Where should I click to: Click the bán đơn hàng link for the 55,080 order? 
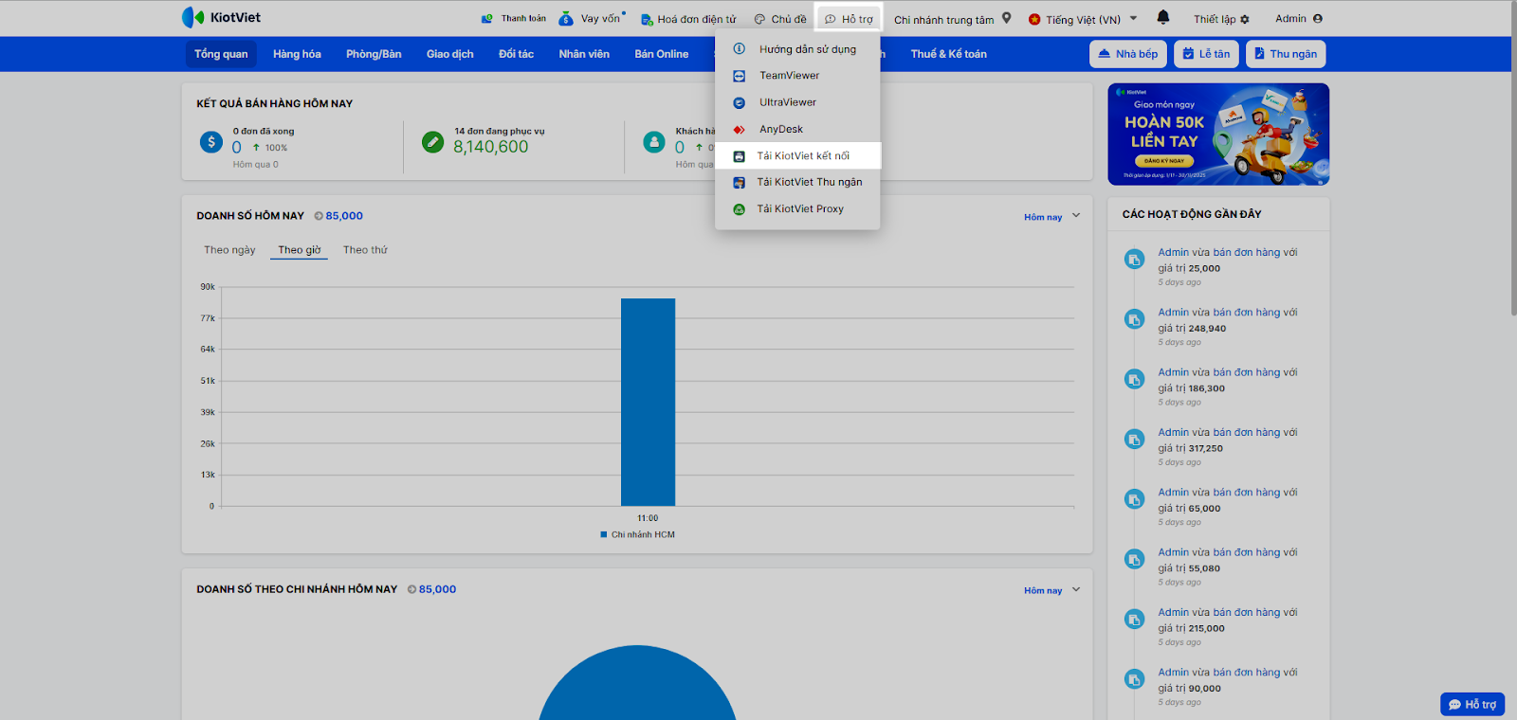[x=1247, y=552]
